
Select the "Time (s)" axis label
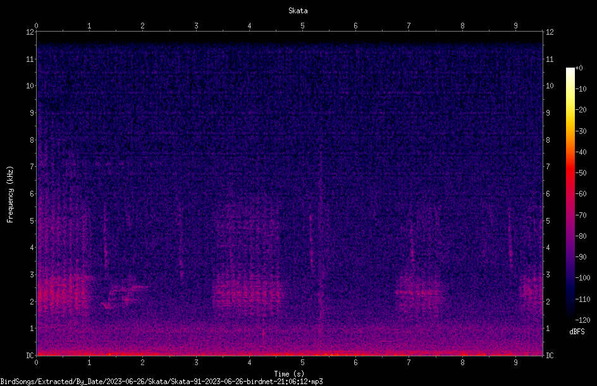(290, 374)
